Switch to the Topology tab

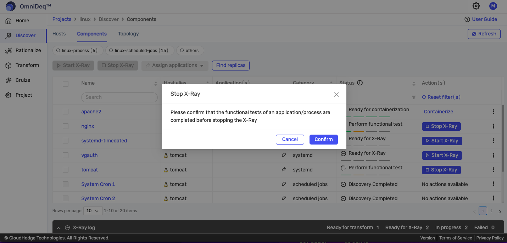tap(128, 34)
